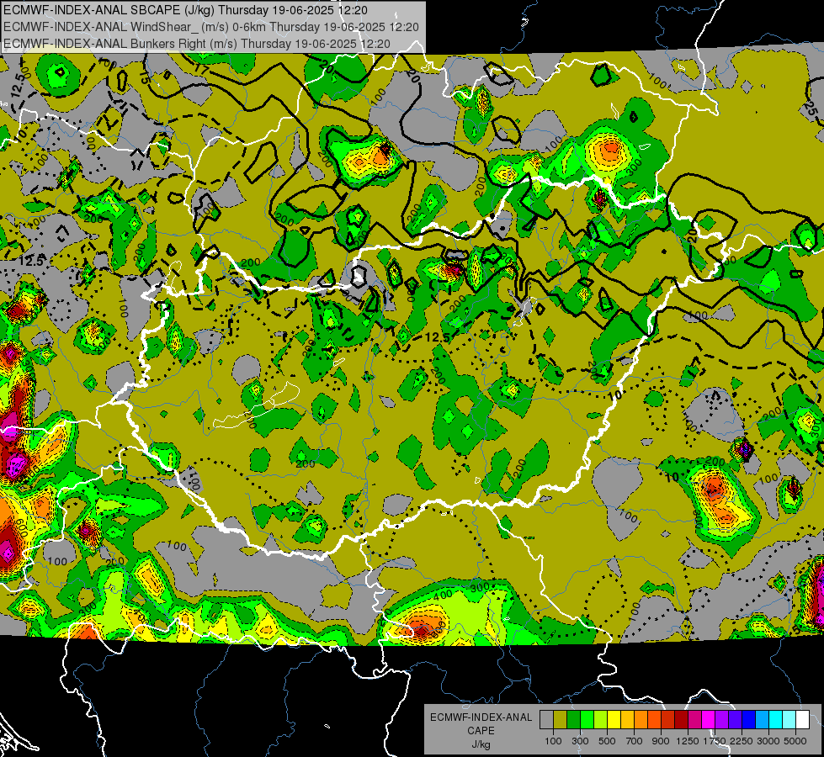Click the 25 contour label at right edge
The image size is (824, 757).
click(x=811, y=109)
